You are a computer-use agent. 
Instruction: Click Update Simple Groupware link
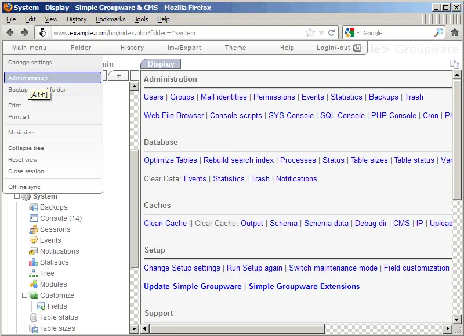193,287
